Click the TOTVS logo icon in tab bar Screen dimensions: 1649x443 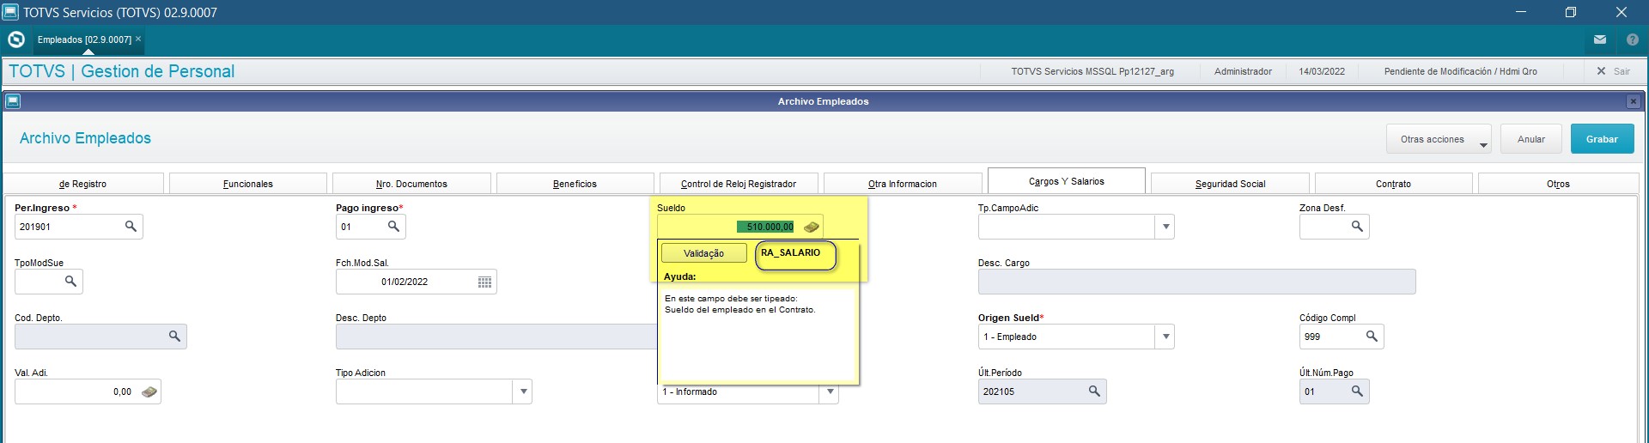pyautogui.click(x=15, y=39)
